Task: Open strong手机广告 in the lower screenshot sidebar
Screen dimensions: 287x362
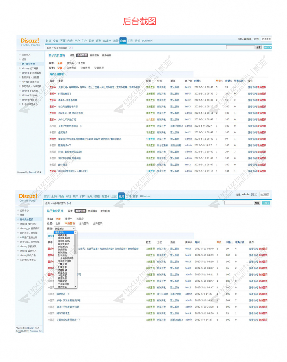Action: pos(28,256)
